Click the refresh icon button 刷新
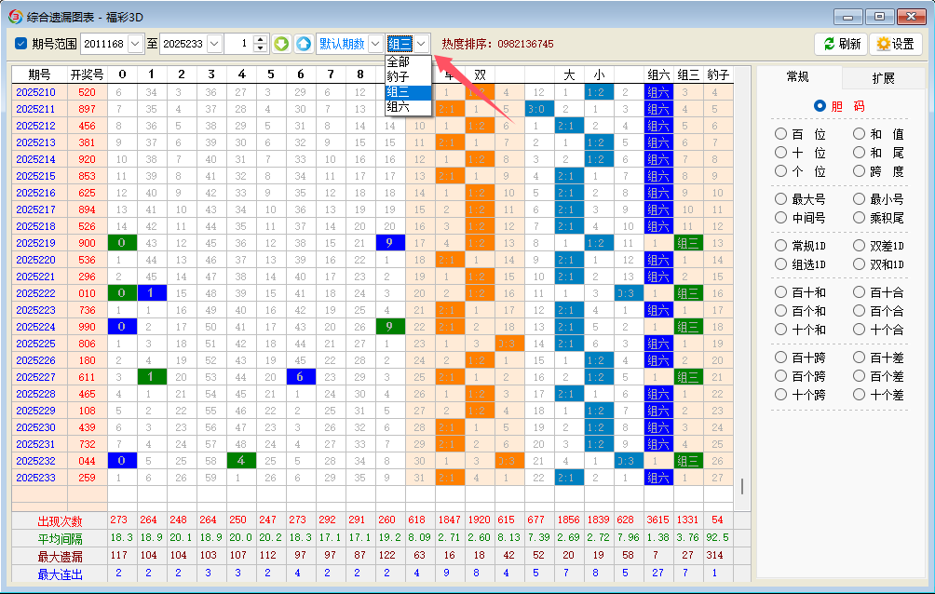The image size is (935, 594). click(841, 44)
